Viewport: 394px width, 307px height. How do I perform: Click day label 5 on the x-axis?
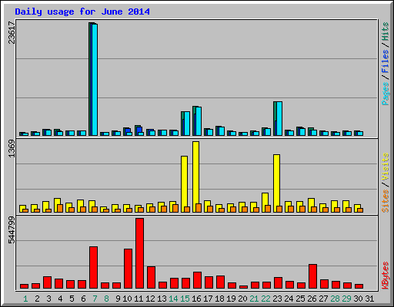[72, 299]
